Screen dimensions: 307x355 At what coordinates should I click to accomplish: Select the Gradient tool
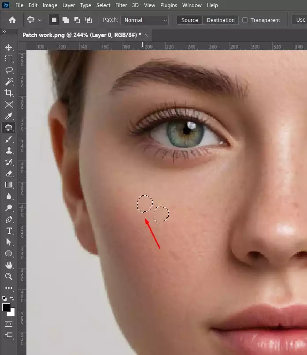point(9,185)
